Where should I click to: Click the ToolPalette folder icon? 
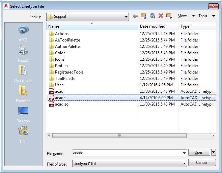click(51, 78)
